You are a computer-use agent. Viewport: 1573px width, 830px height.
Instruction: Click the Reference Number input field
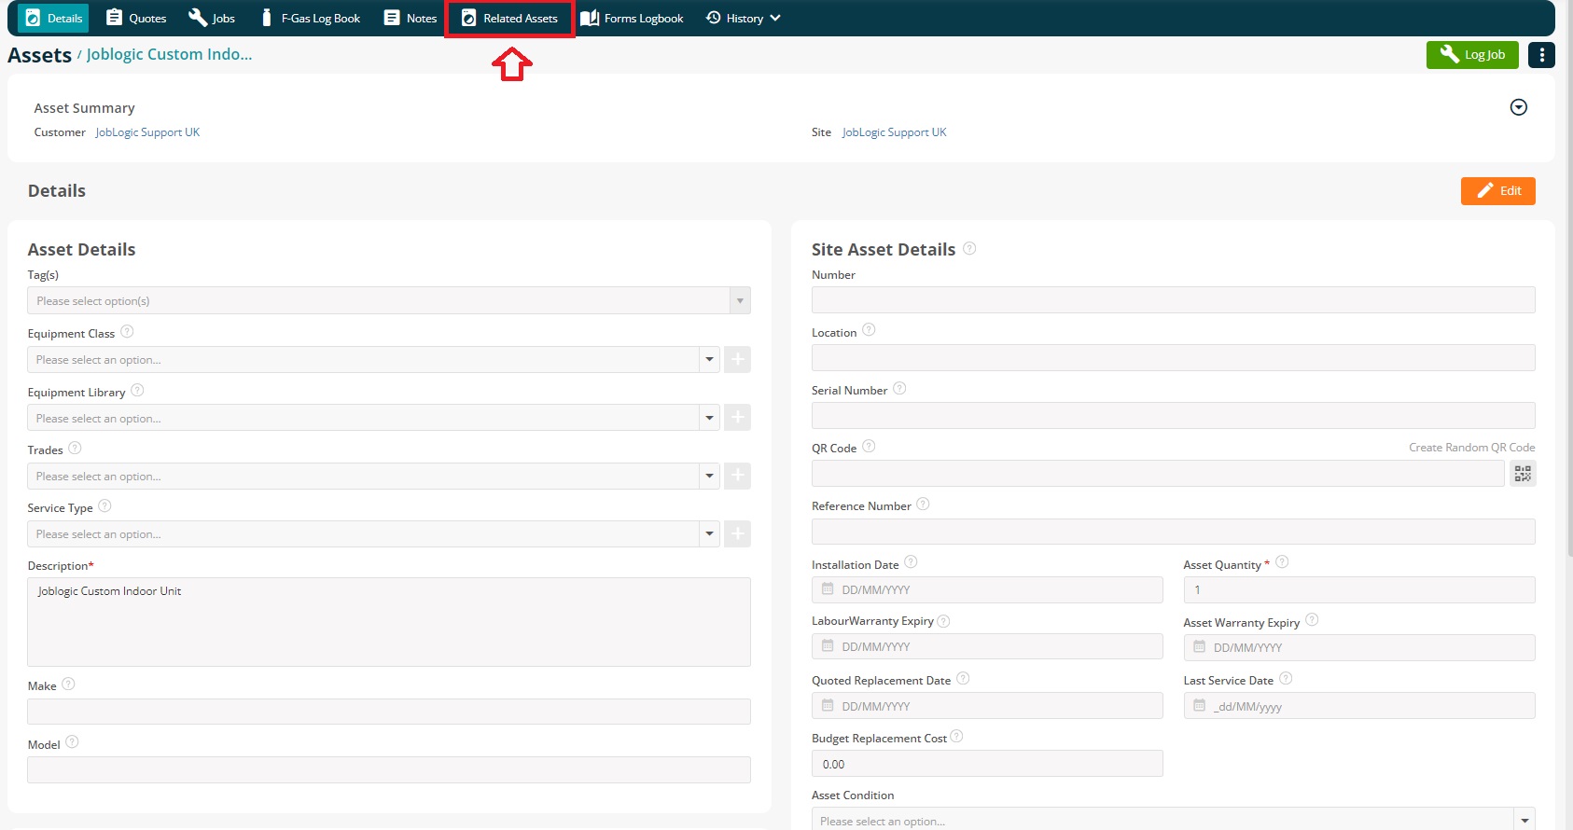pyautogui.click(x=1173, y=532)
